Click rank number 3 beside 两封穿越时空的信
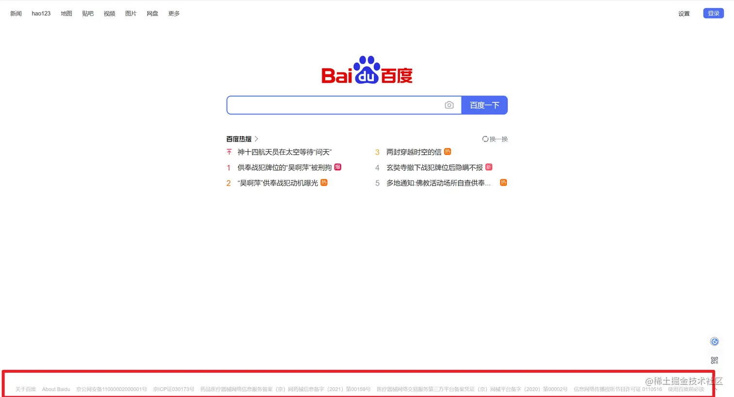The width and height of the screenshot is (734, 397). click(377, 152)
